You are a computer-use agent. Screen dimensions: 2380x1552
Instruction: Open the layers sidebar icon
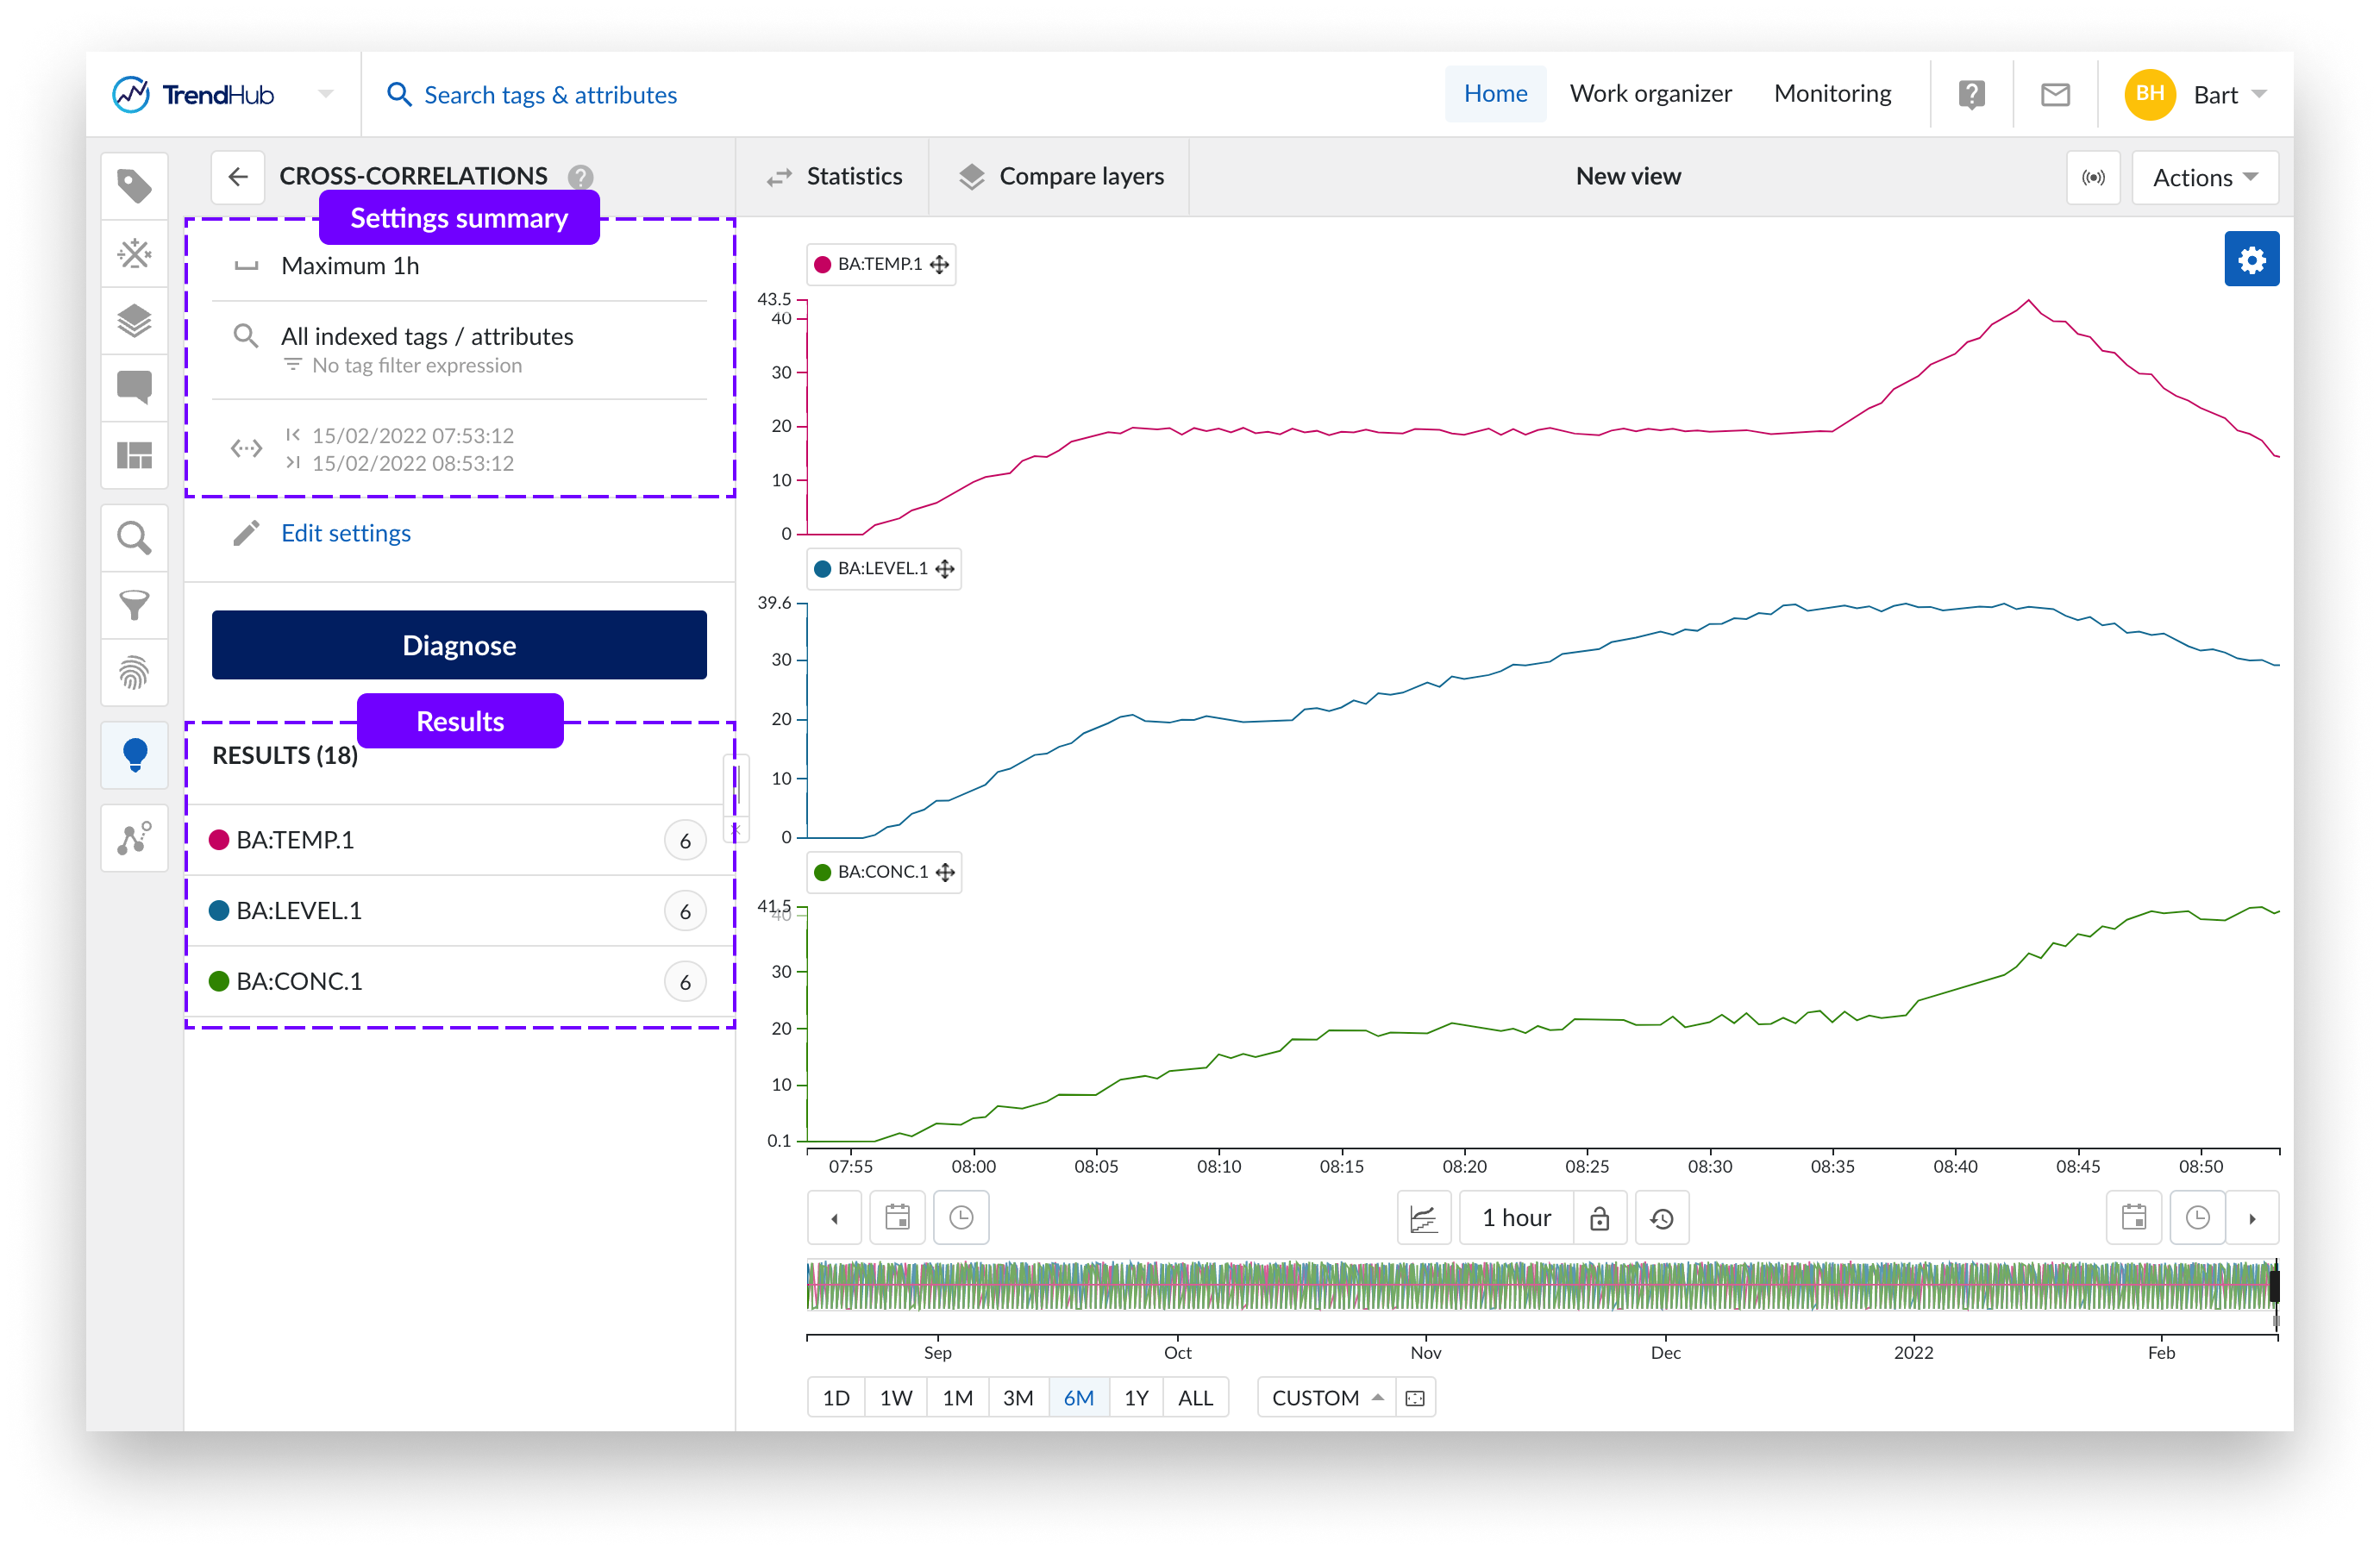pyautogui.click(x=134, y=321)
